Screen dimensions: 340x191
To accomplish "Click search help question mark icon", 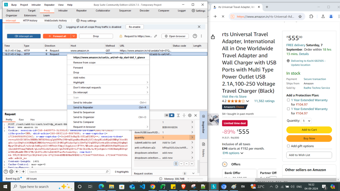I will [x=6, y=171].
